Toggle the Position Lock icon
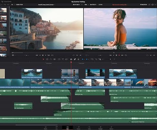 tap(78, 59)
